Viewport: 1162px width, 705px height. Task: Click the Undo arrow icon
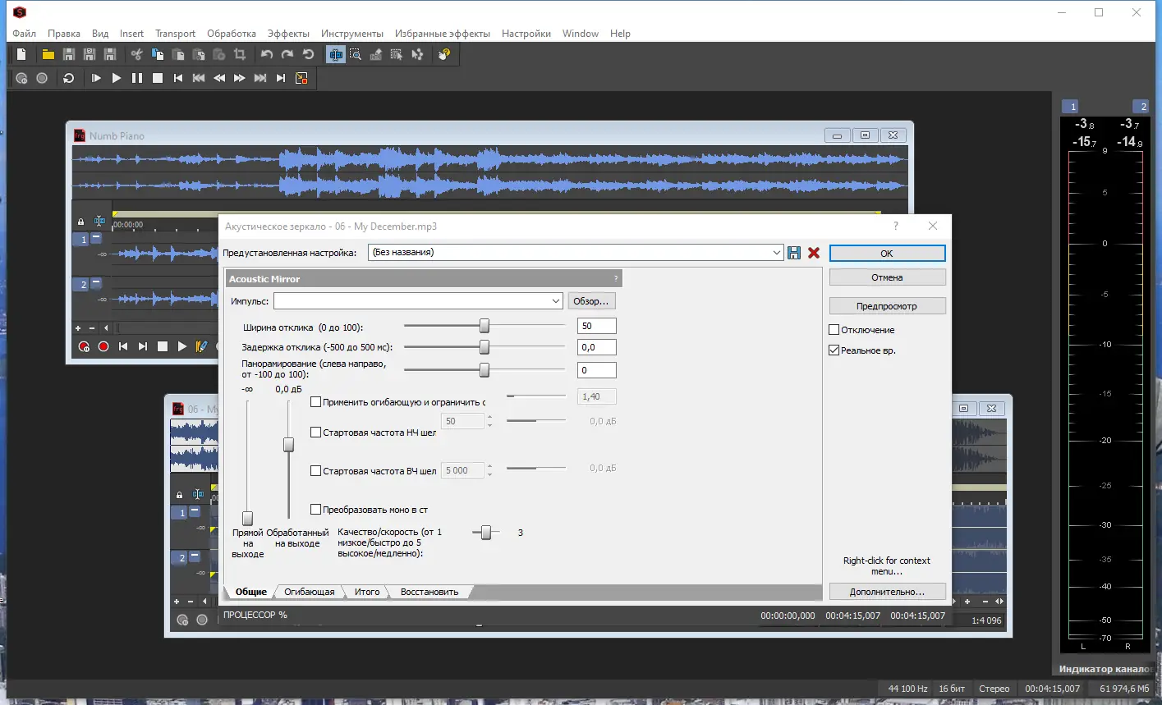(x=267, y=54)
